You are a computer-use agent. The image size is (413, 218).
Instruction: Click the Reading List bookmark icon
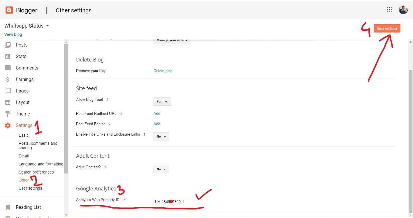tap(8, 207)
